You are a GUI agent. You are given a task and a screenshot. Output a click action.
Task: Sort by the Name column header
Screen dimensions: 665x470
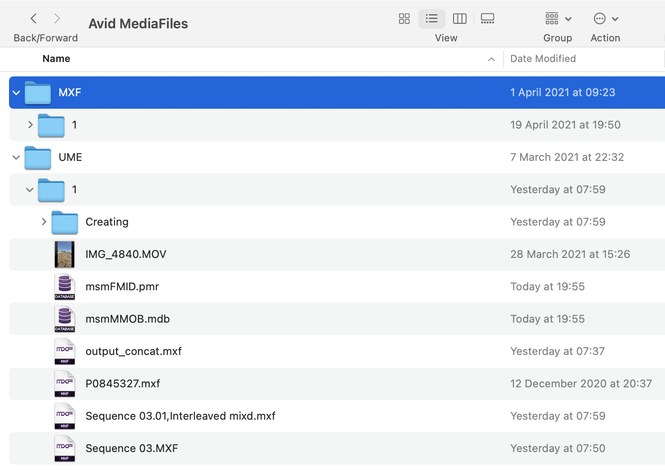pos(56,59)
